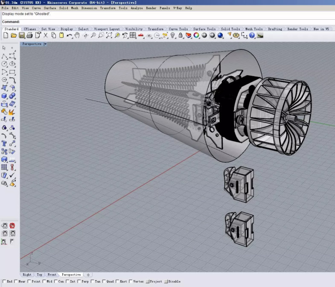Select the Text object tool
Viewport: 335px width, 287px height.
tap(4, 143)
